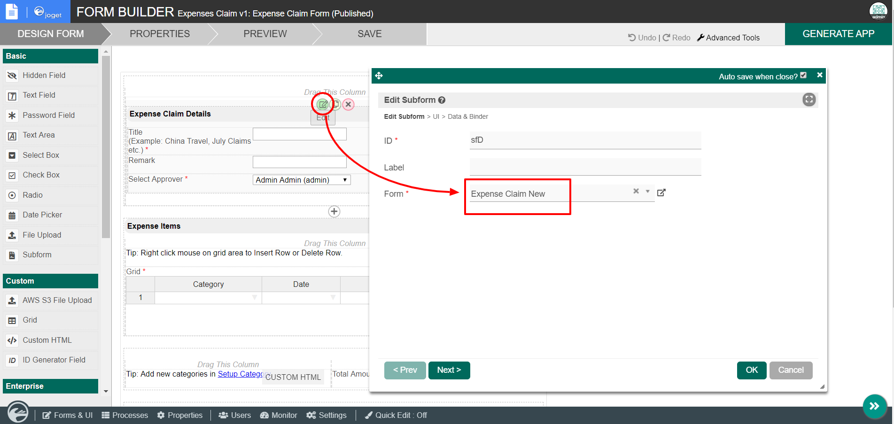Open the Select Approver dropdown
Screen dimensions: 894x424
tap(302, 180)
